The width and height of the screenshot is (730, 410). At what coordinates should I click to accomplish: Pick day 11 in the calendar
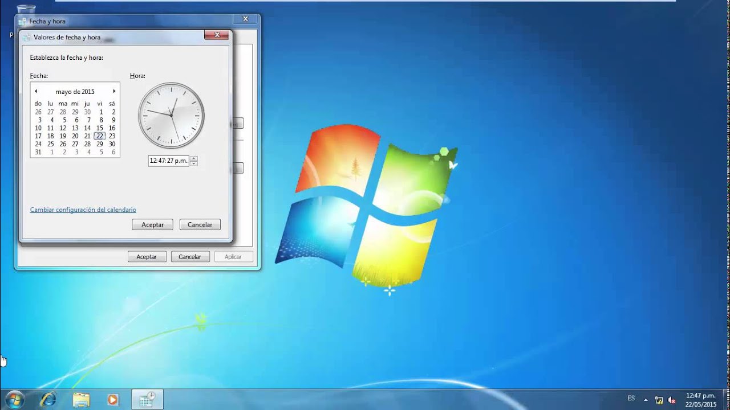(x=50, y=128)
